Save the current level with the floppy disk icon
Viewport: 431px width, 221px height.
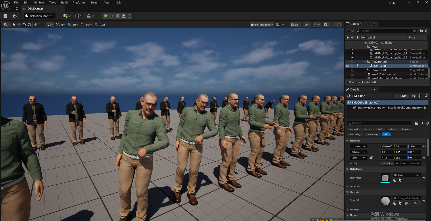5,16
